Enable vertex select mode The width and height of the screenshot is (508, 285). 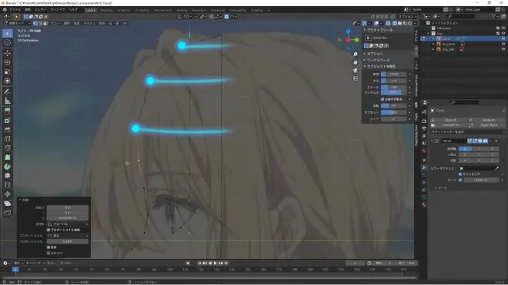coord(35,23)
